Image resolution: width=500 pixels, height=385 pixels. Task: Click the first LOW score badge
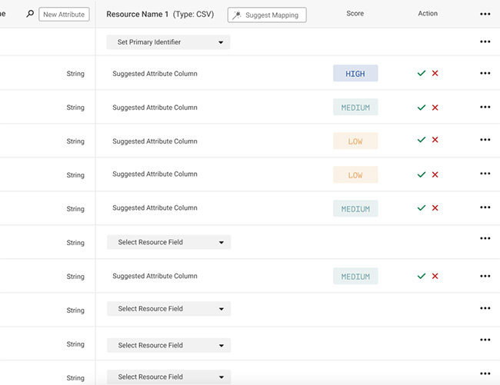(x=355, y=141)
